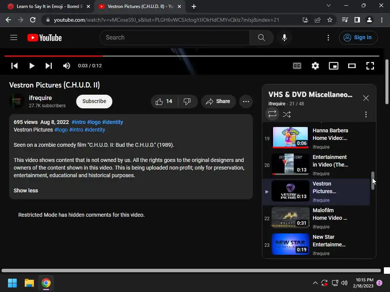Enable the miniplayer mode

[334, 66]
